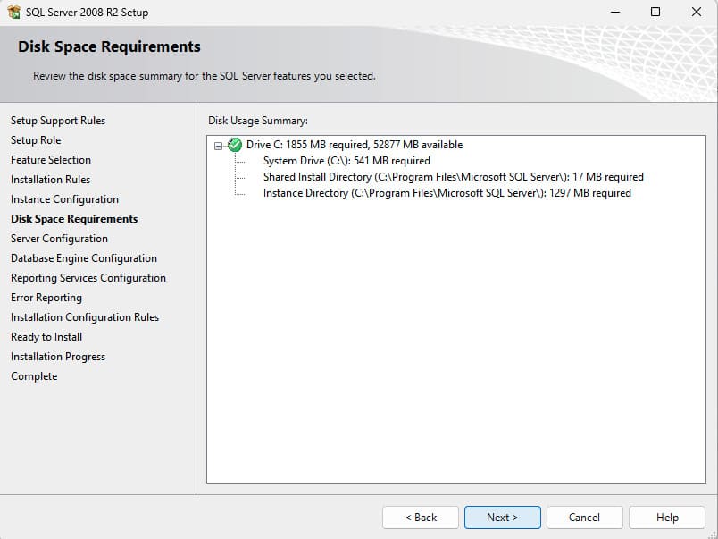Screen dimensions: 718x539
Task: Select the Instance Directory 1297 MB entry
Action: [447, 193]
